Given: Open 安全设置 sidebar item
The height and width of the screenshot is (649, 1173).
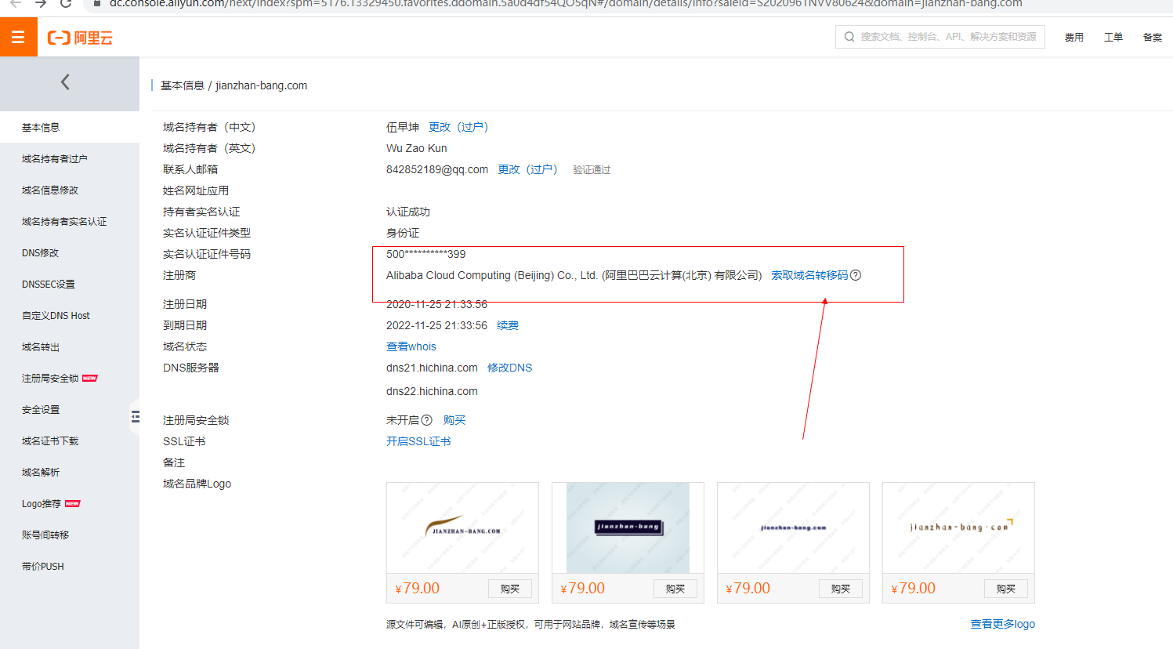Looking at the screenshot, I should 70,409.
